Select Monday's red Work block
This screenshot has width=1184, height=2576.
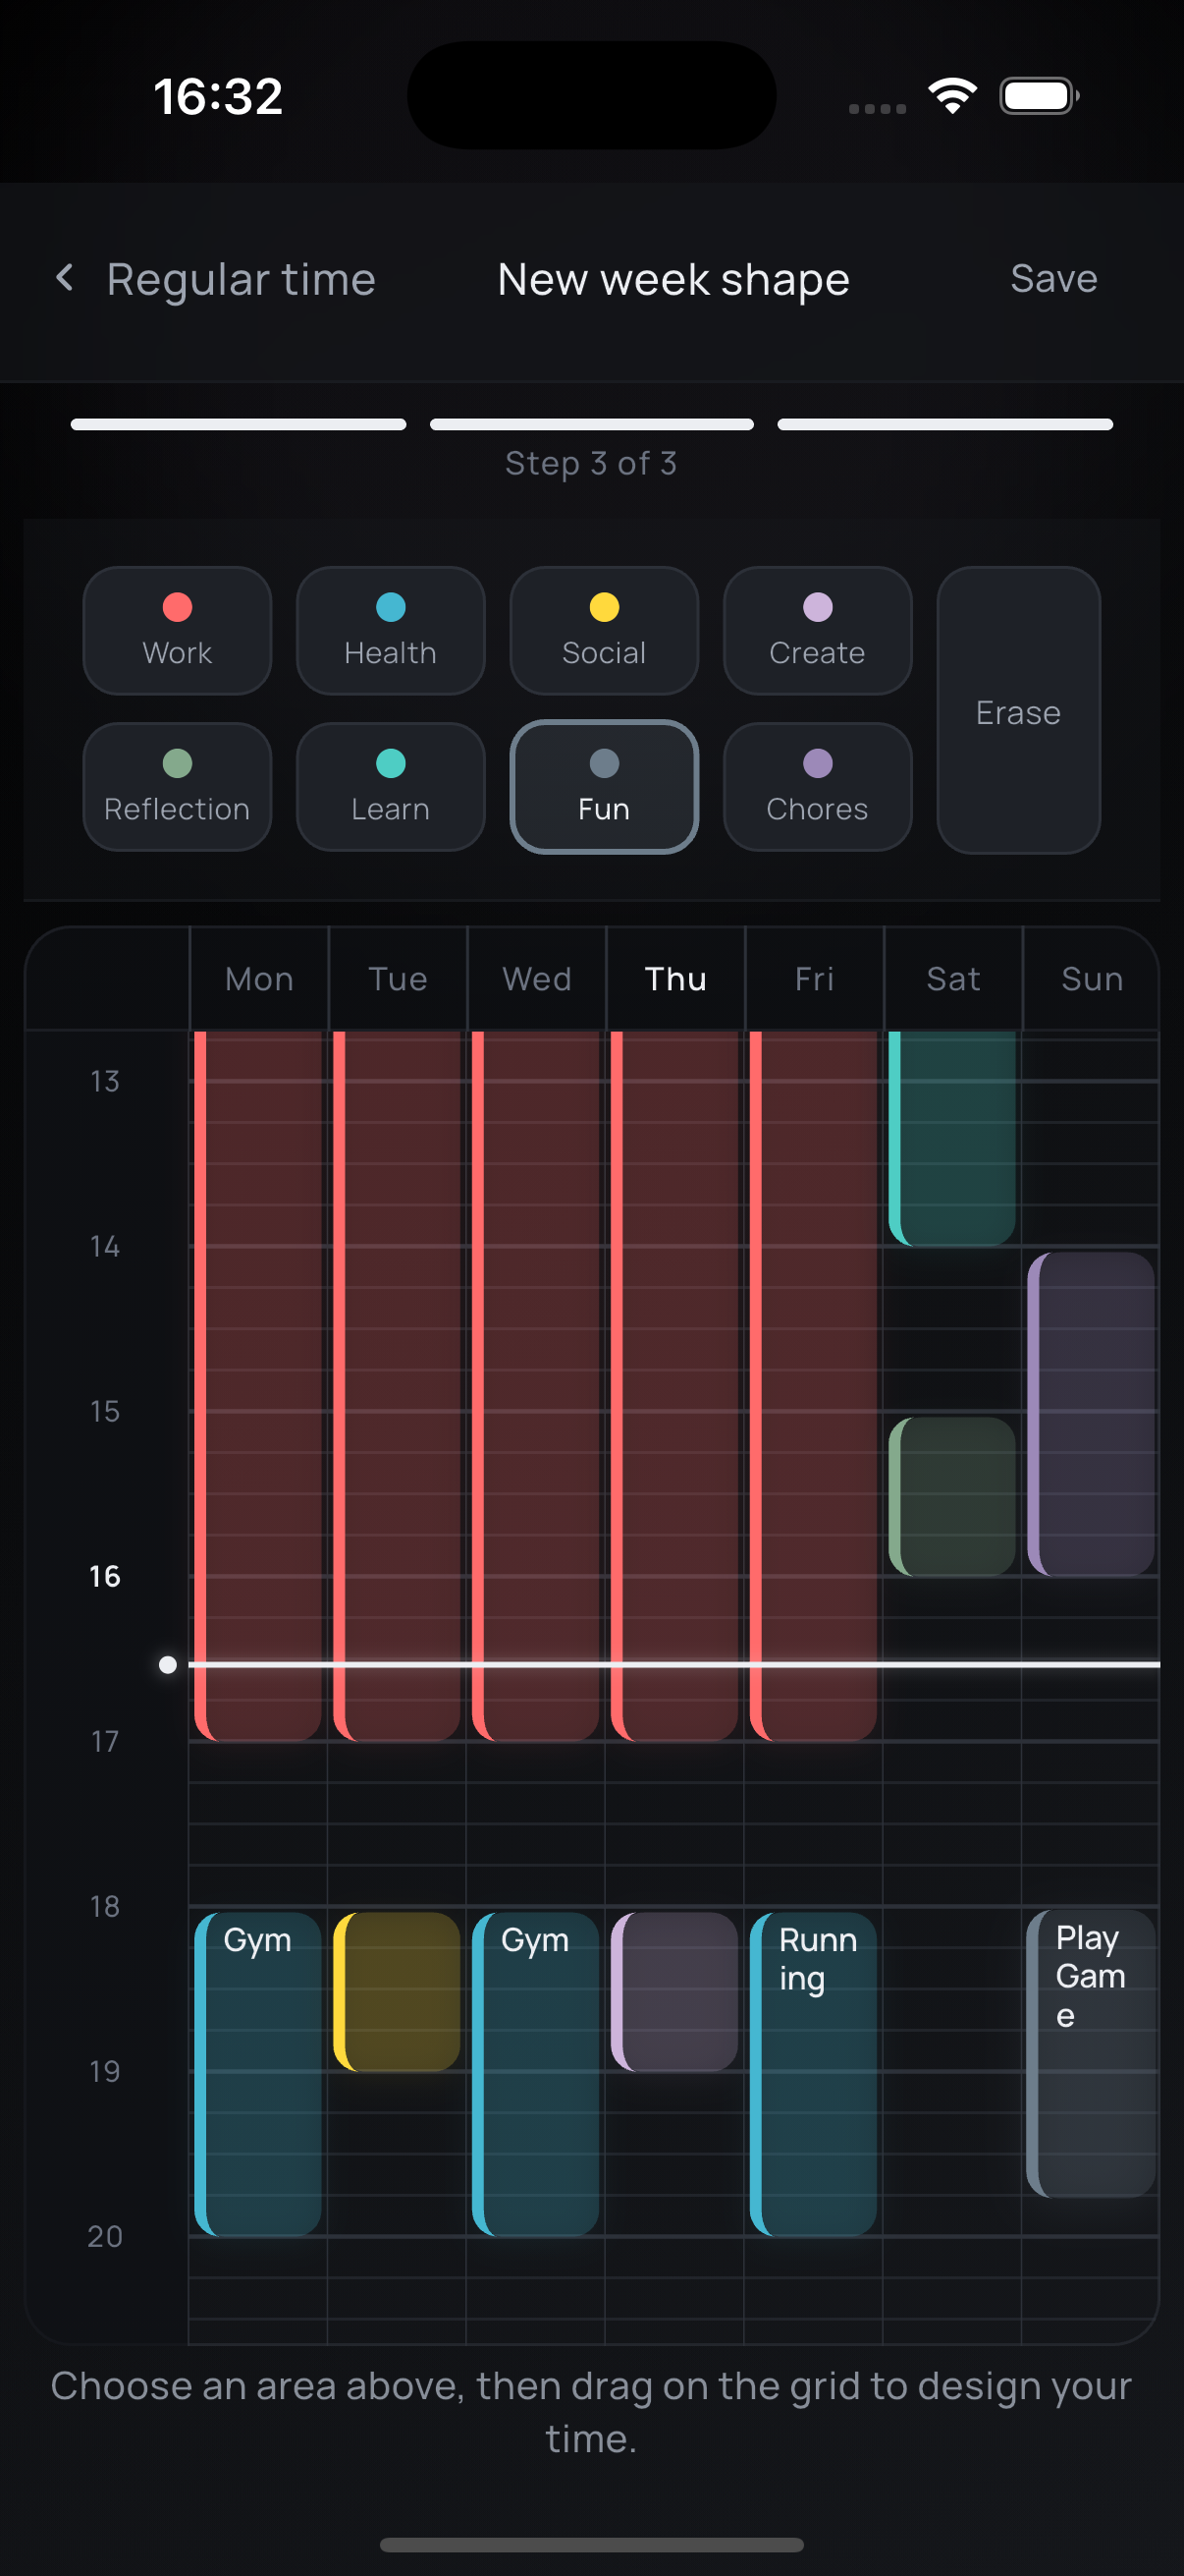[x=258, y=1386]
